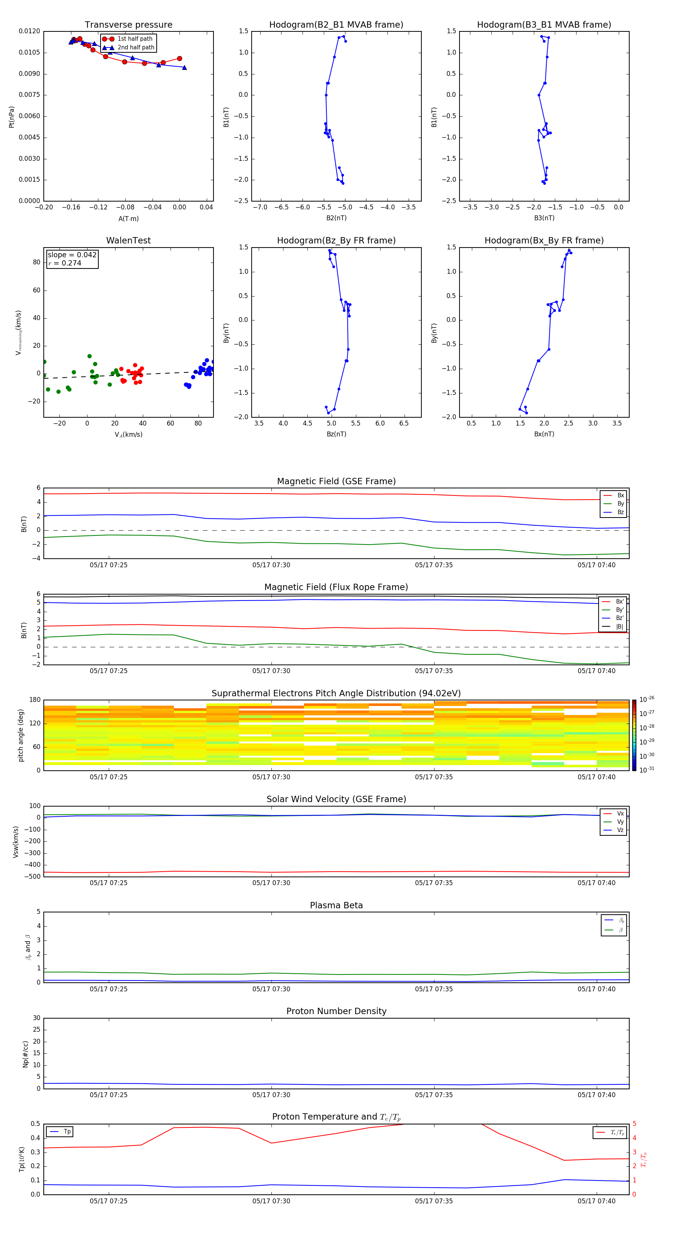Viewport: 673px width, 1234px height.
Task: Click the "B2(nT)" x-axis label
Action: [x=336, y=218]
